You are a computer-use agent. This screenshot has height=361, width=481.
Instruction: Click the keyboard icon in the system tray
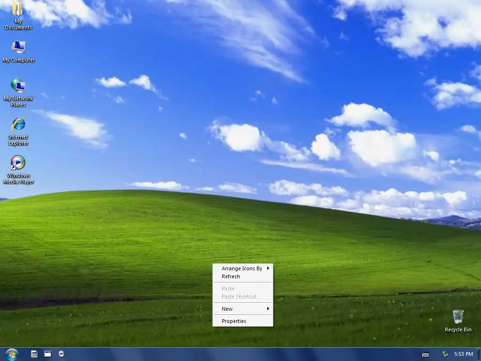click(426, 354)
